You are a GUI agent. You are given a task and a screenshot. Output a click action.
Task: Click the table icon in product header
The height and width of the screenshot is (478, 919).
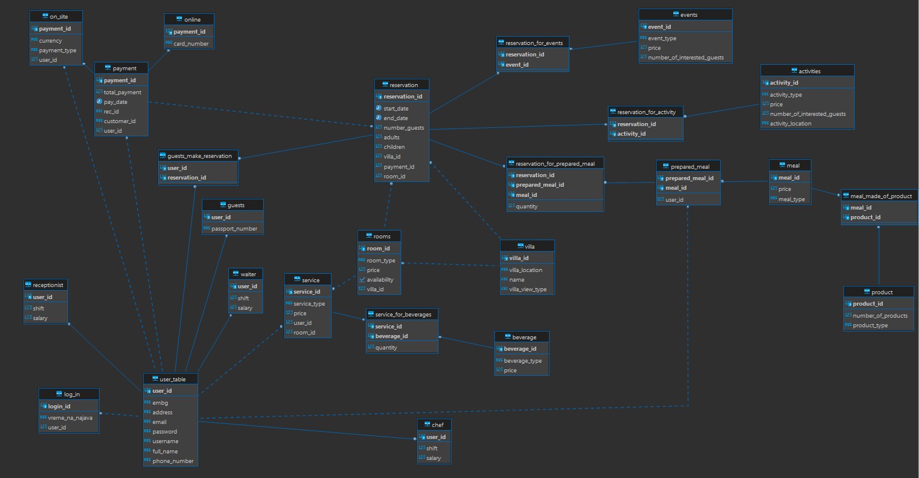866,292
